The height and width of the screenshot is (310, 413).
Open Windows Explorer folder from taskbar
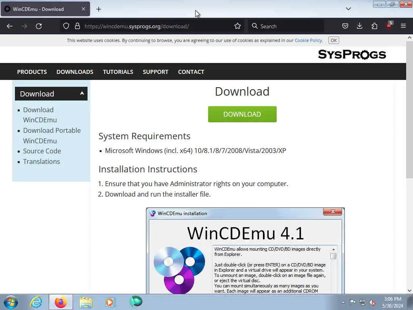click(86, 302)
